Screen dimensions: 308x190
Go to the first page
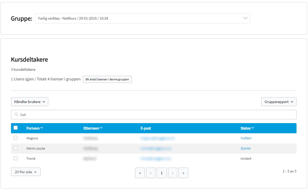point(140,173)
